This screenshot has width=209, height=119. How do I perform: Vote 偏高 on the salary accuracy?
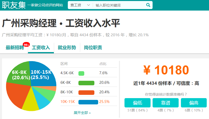[x=194, y=103]
